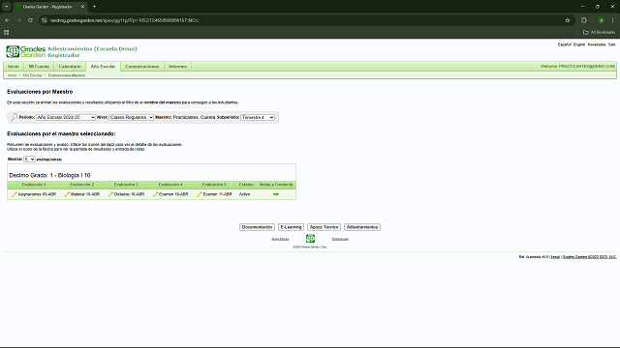Switch language to English link
This screenshot has width=620, height=348.
point(579,44)
